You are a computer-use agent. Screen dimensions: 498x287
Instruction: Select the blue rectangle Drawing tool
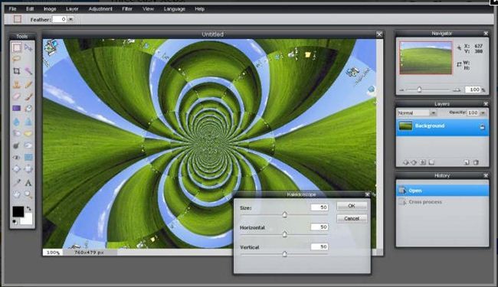(x=28, y=158)
